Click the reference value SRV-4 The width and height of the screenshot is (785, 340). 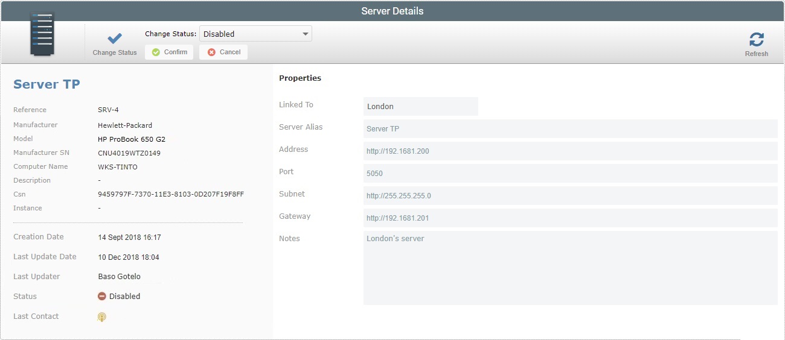pos(108,110)
